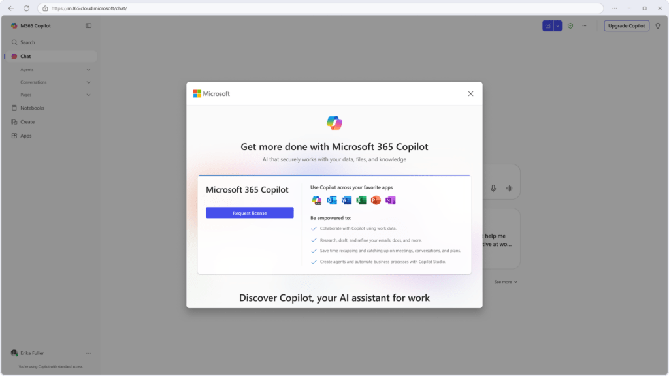Image resolution: width=669 pixels, height=376 pixels.
Task: Click the Request license button
Action: [x=250, y=212]
